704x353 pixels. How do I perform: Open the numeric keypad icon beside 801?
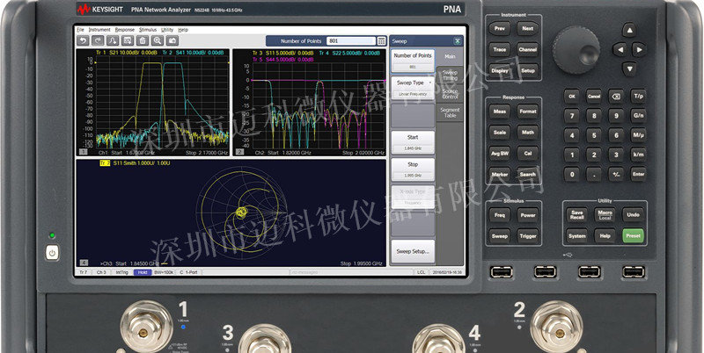click(382, 41)
